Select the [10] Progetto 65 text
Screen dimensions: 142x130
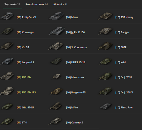click(76, 92)
